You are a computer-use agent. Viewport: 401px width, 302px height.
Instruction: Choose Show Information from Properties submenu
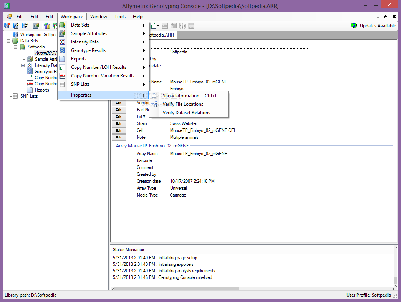189,96
